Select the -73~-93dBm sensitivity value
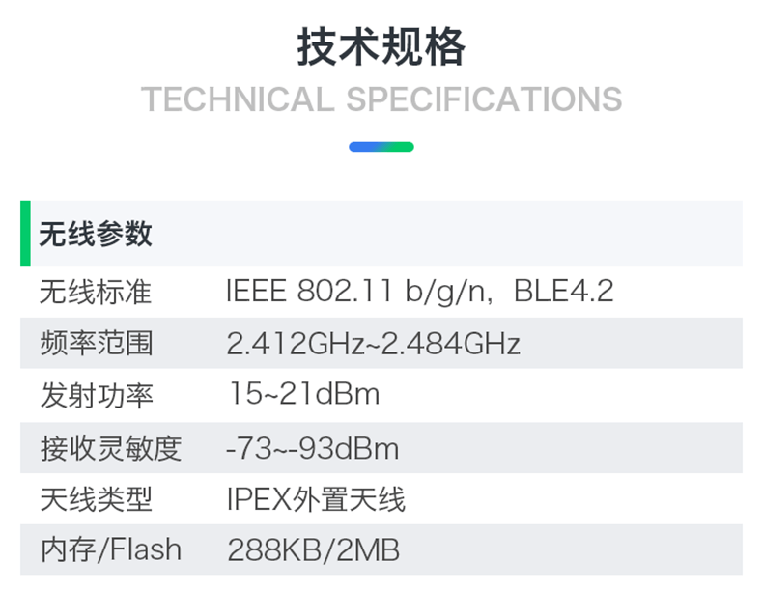This screenshot has width=763, height=591. point(312,448)
